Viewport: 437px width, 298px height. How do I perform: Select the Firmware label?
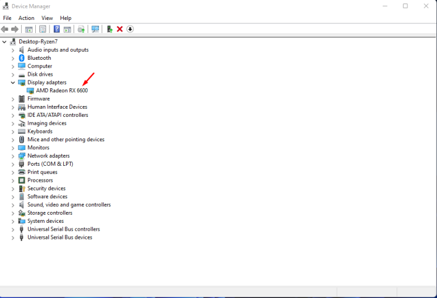pos(39,99)
